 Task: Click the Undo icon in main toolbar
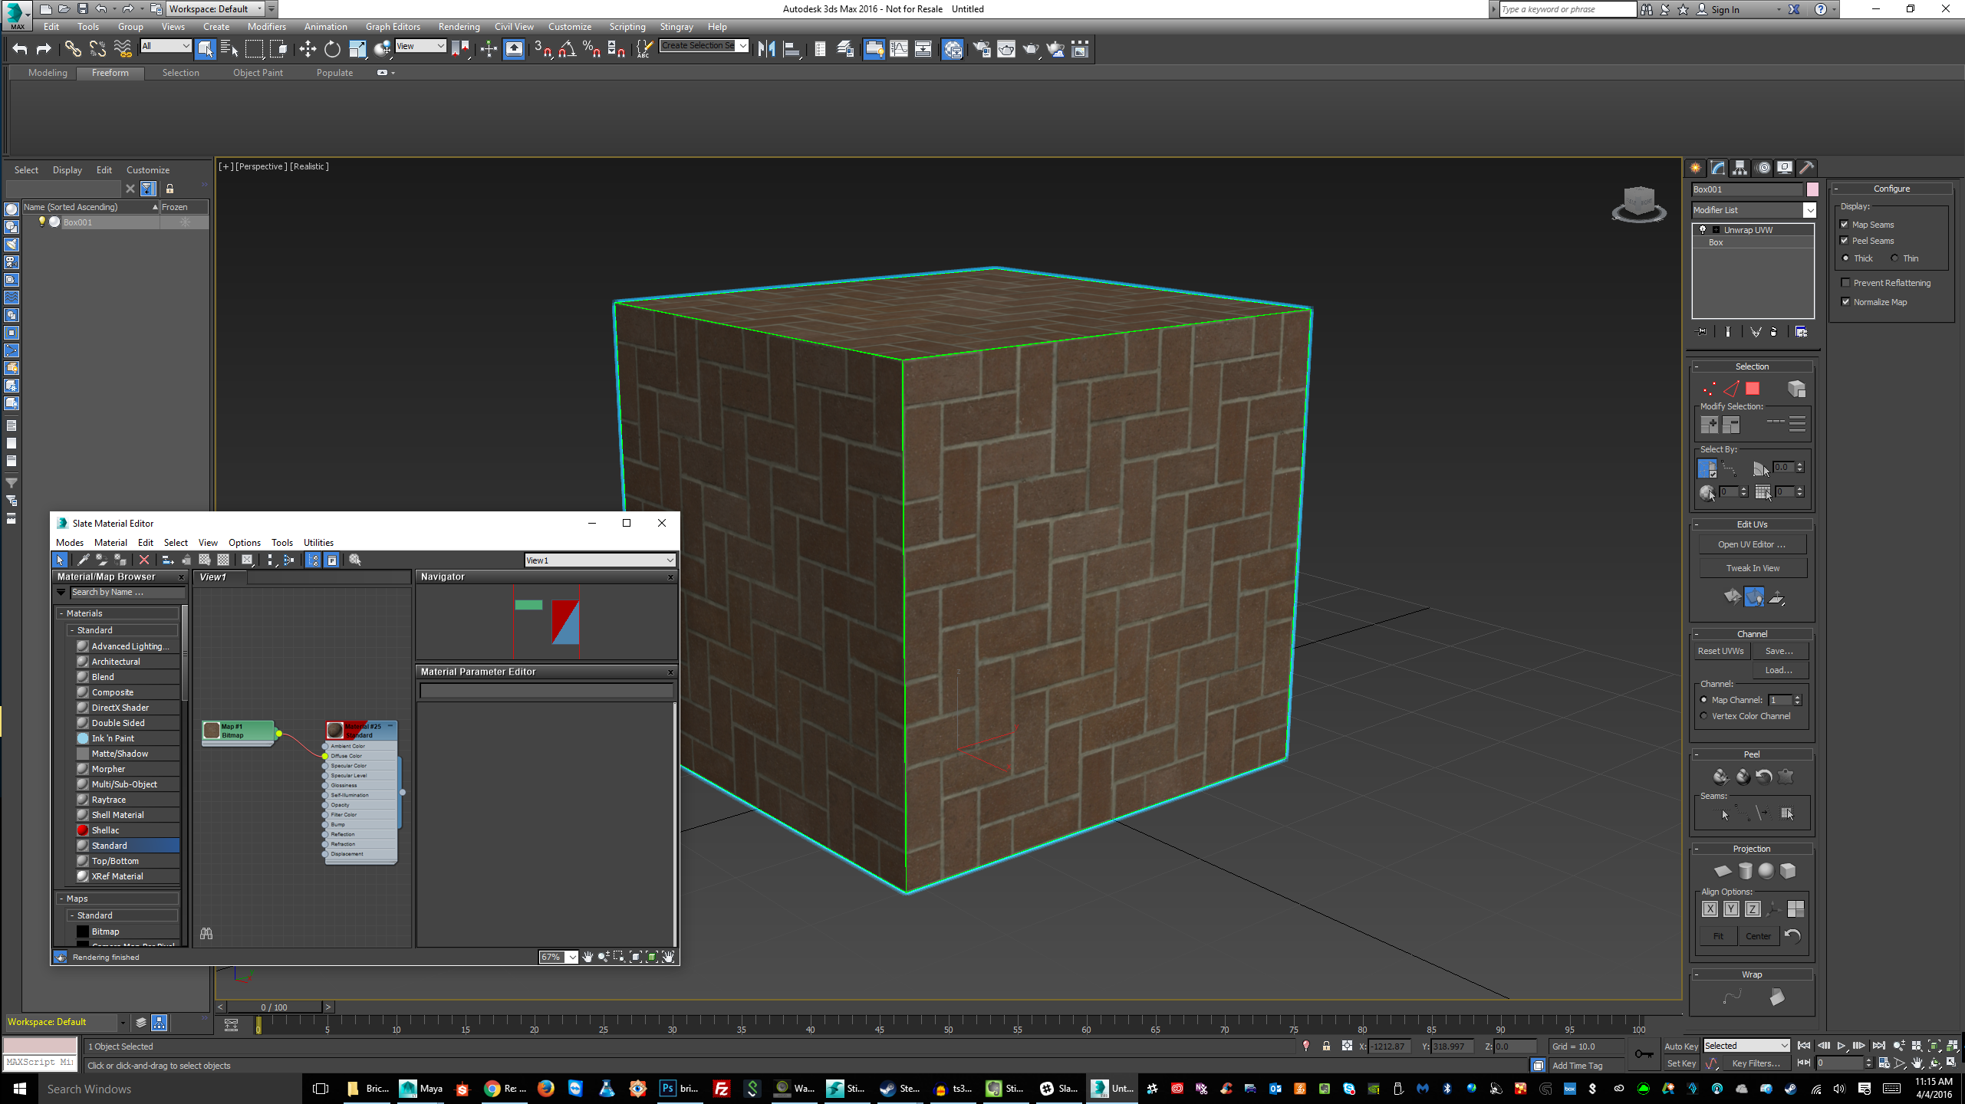20,50
